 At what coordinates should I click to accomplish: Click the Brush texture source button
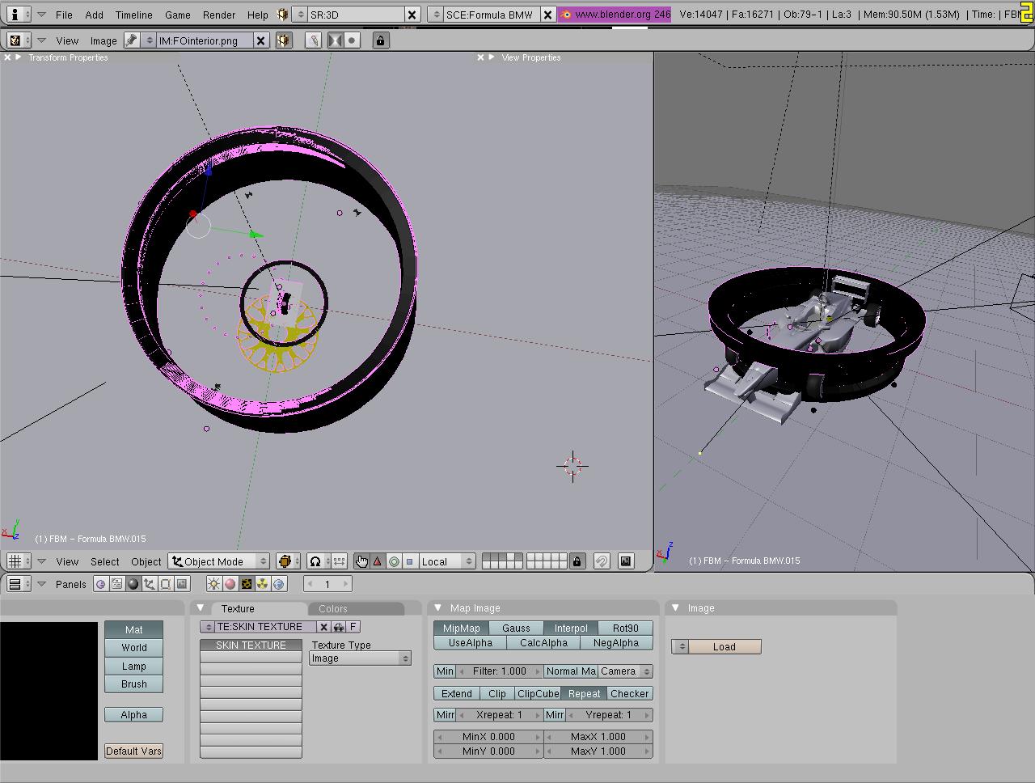point(134,684)
